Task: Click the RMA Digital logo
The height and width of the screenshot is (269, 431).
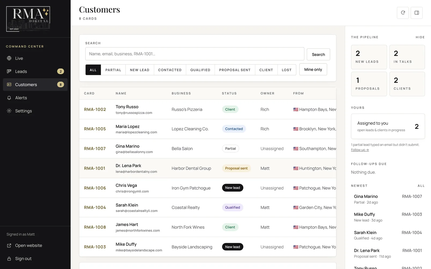Action: [x=28, y=19]
